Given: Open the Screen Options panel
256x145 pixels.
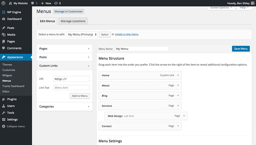Looking at the screenshot, I should [221, 8].
